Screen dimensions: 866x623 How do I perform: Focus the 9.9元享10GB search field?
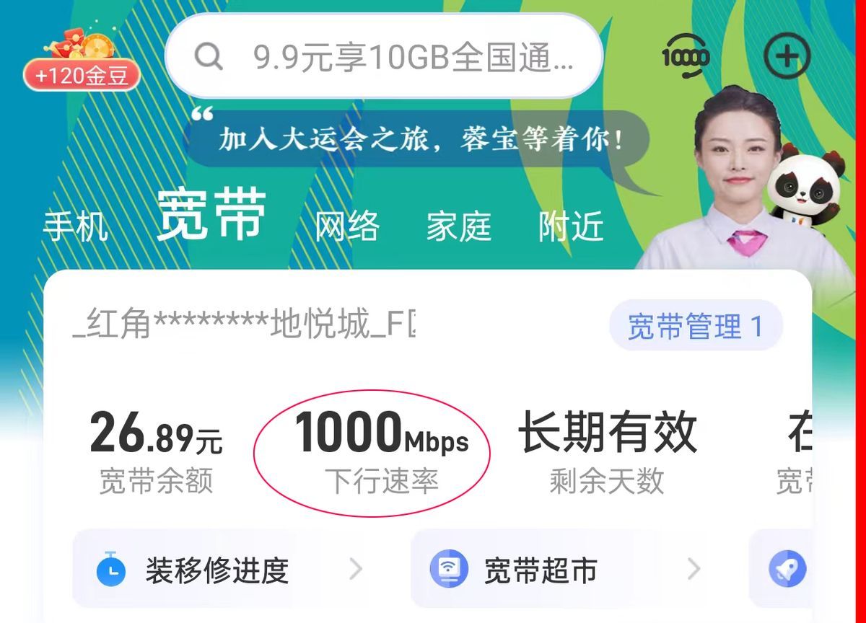tap(384, 56)
